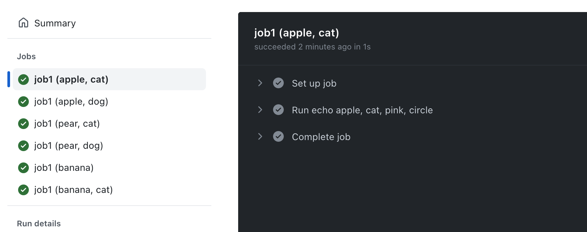Click the status icon beside Set up job
Screen dimensions: 587x232
tap(278, 83)
